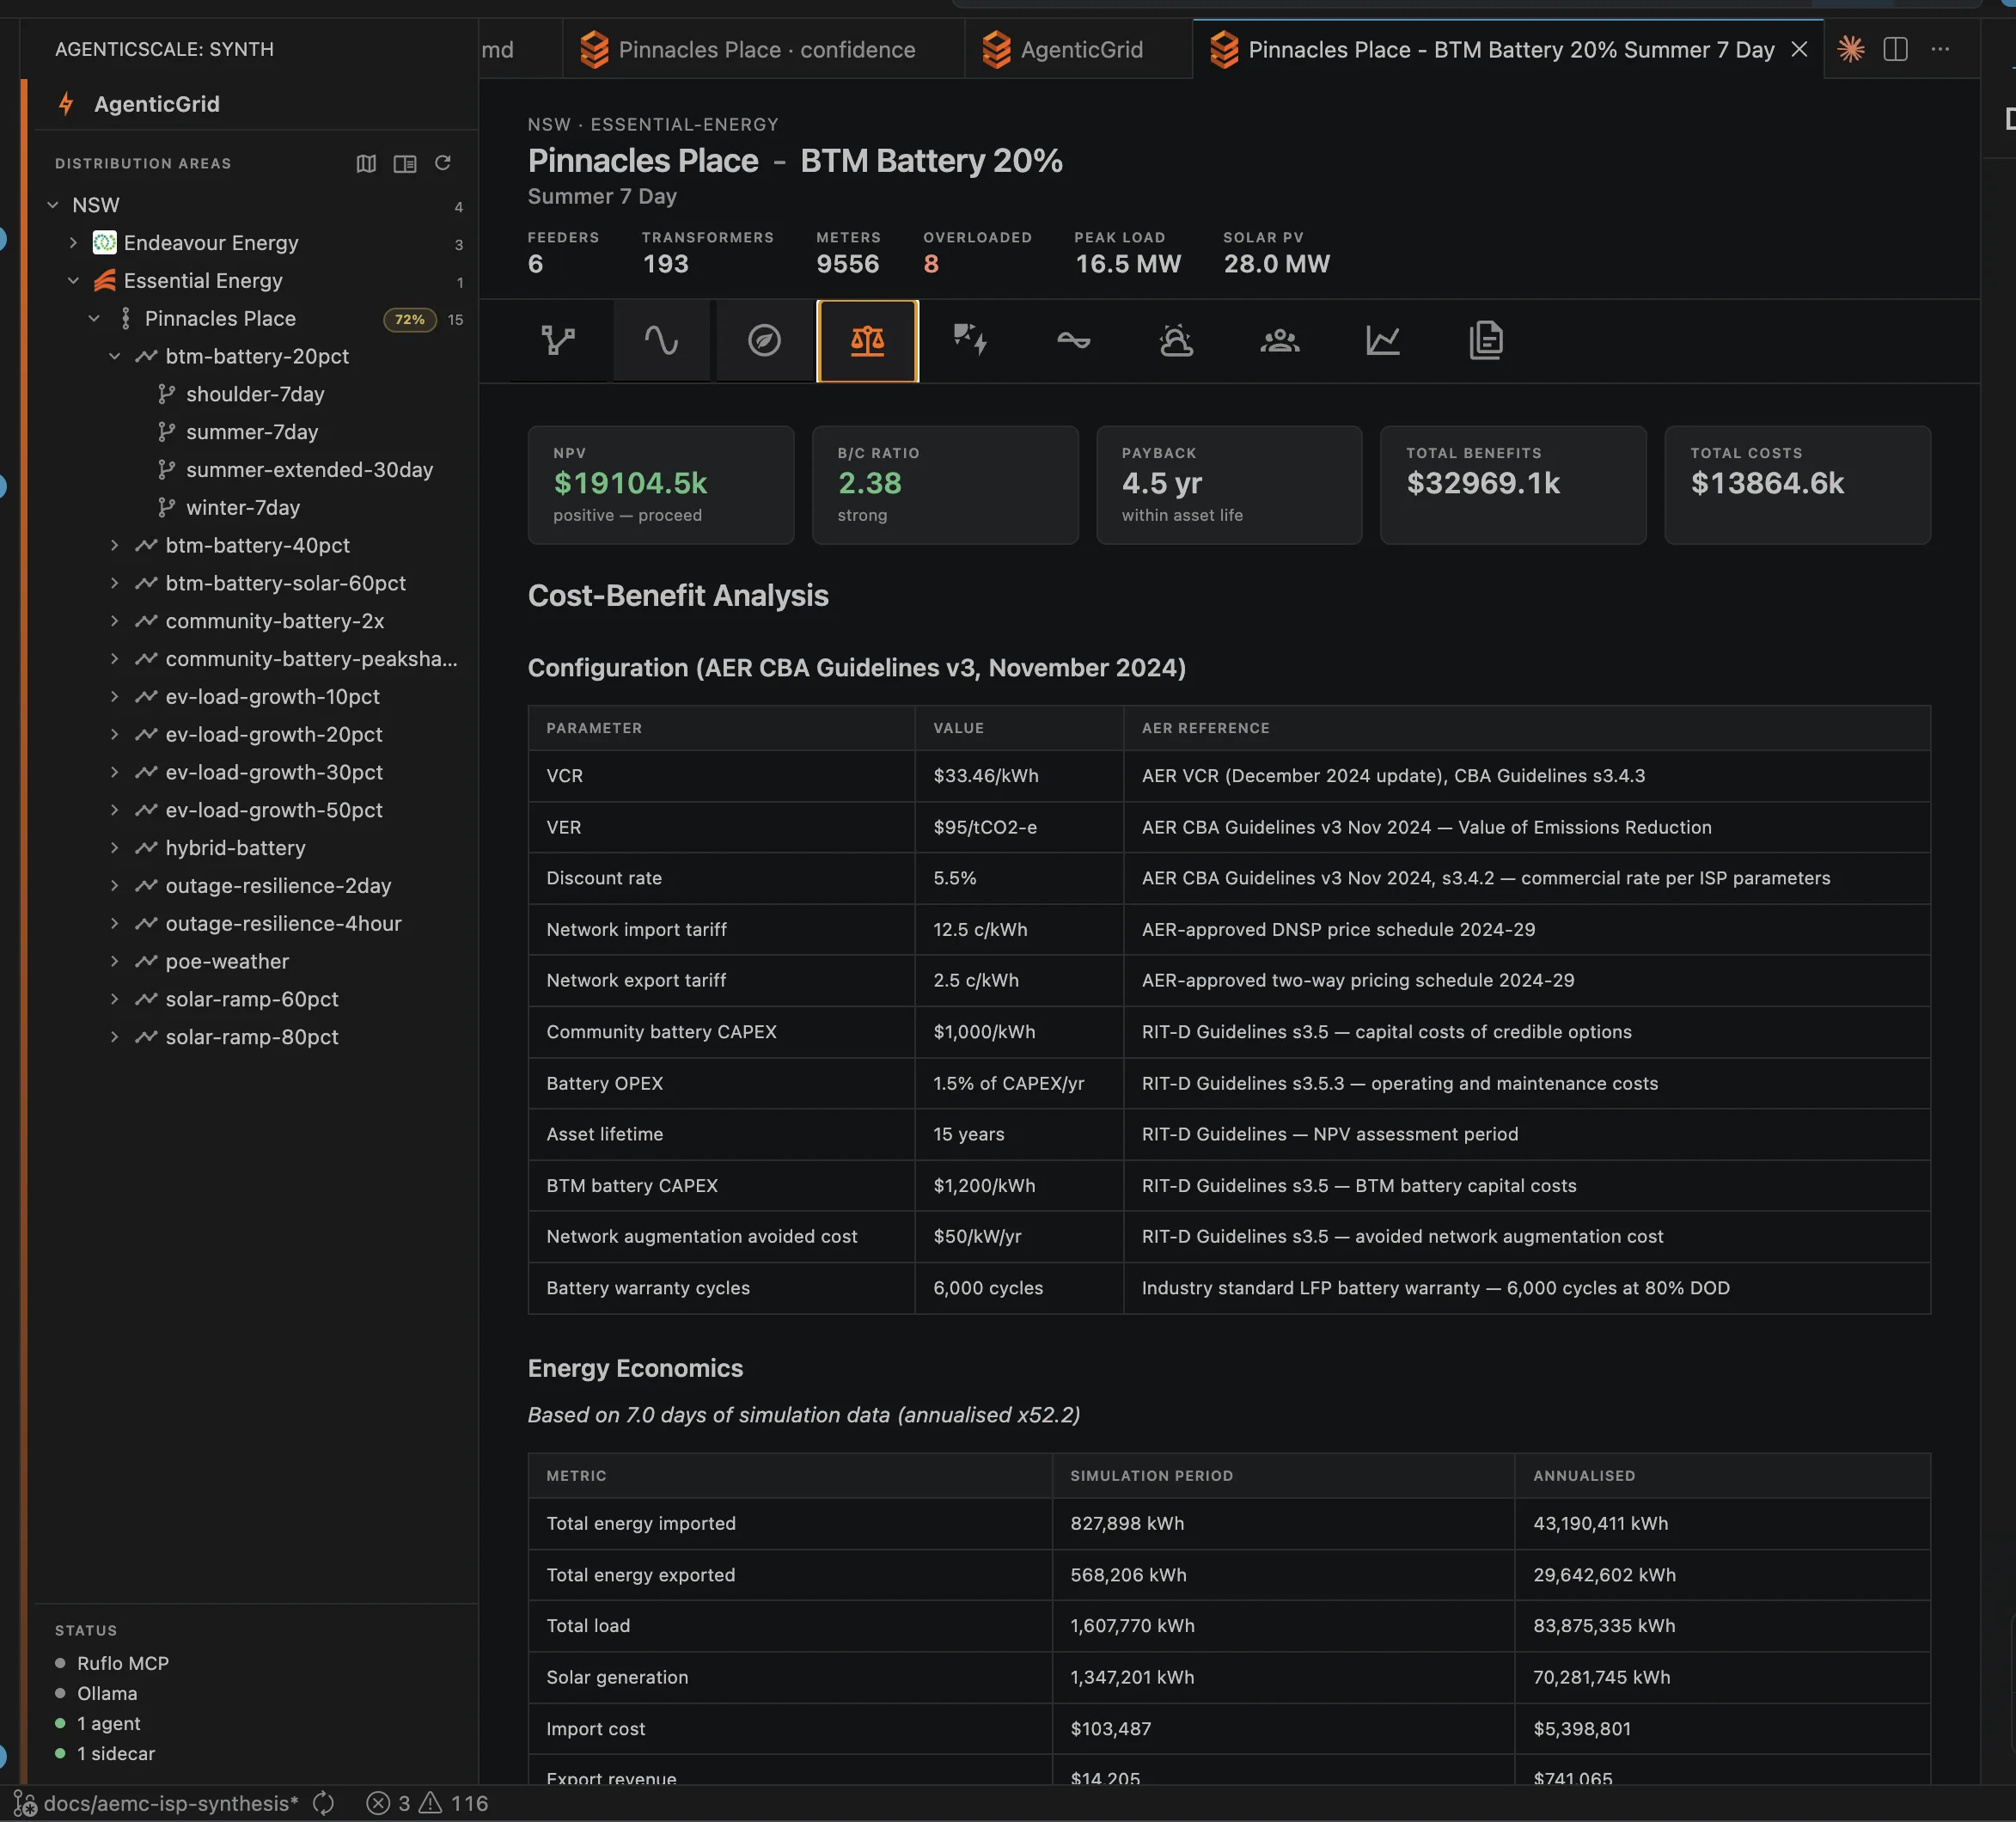Open the compass icon view

pos(764,341)
